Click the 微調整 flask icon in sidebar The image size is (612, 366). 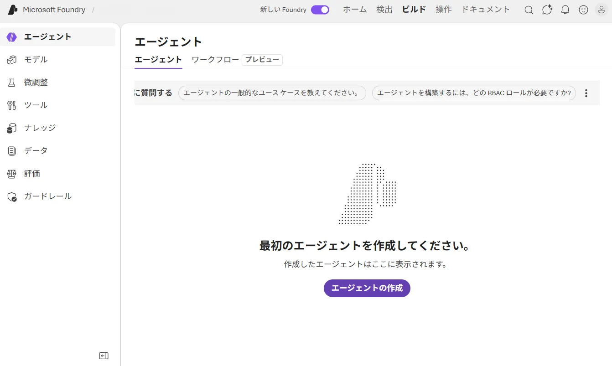[x=12, y=82]
